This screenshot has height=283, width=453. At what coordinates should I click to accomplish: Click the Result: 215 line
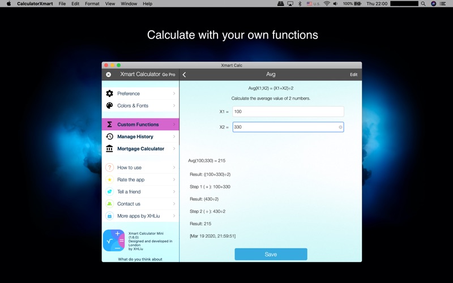tap(200, 224)
